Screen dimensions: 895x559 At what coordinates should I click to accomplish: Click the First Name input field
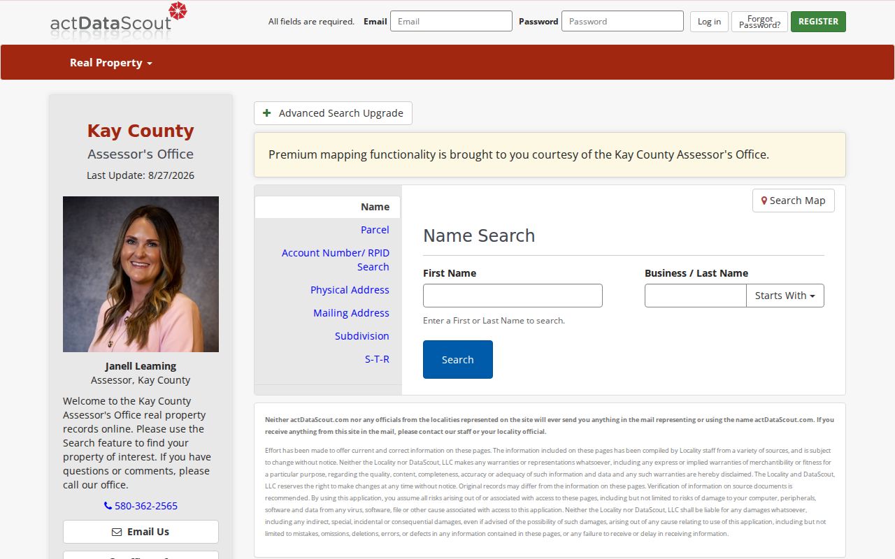click(513, 296)
